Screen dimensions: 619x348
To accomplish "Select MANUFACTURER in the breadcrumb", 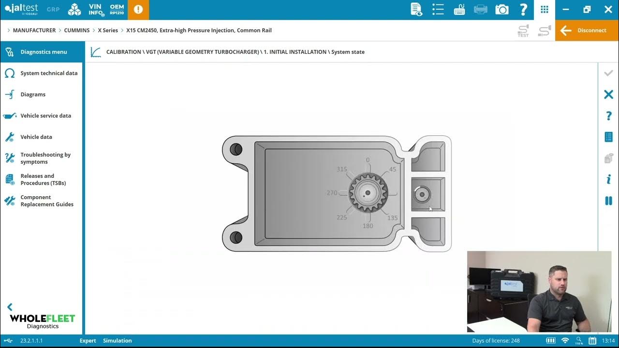I will pos(34,30).
